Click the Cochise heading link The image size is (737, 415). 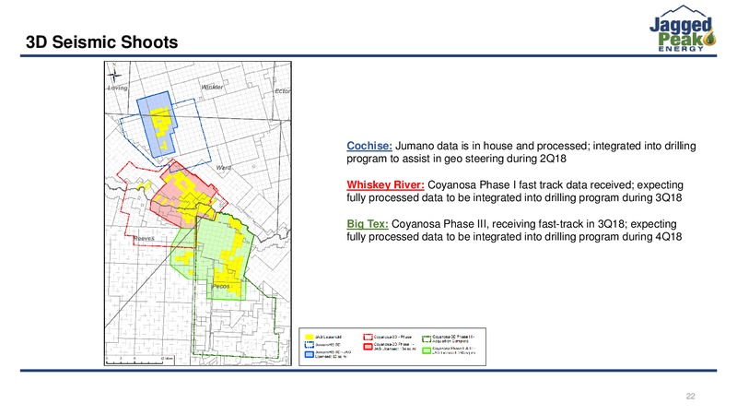pyautogui.click(x=369, y=146)
